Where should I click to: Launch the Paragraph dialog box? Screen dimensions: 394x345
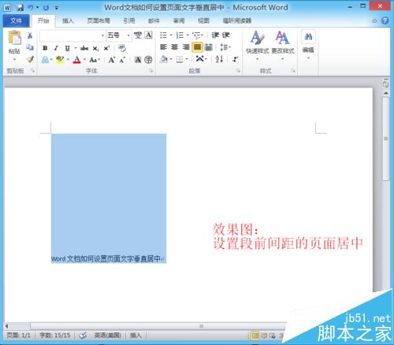point(239,71)
